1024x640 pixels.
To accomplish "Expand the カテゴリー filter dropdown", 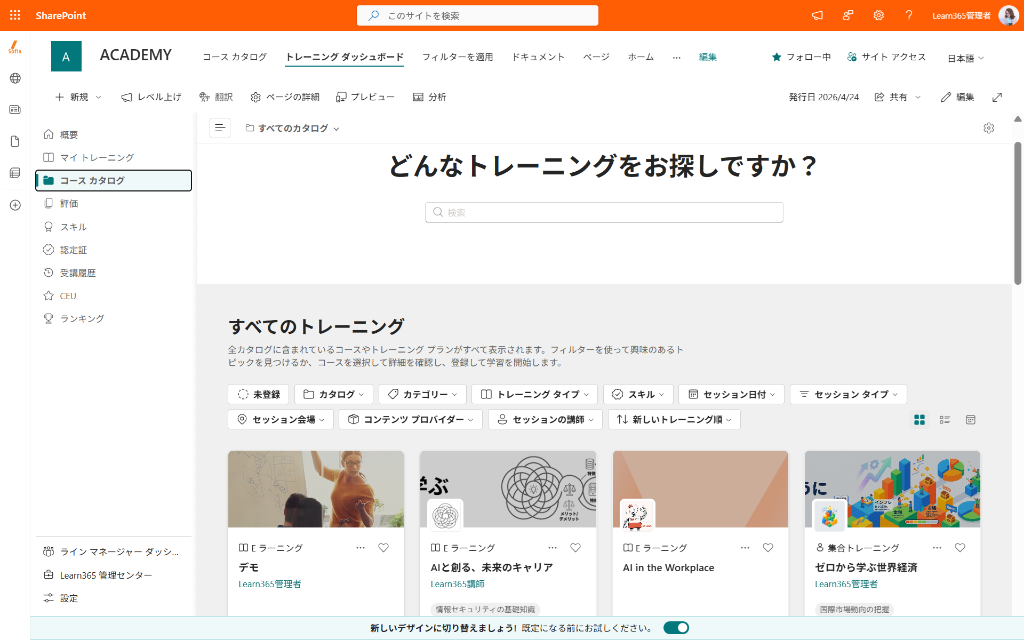I will [422, 394].
